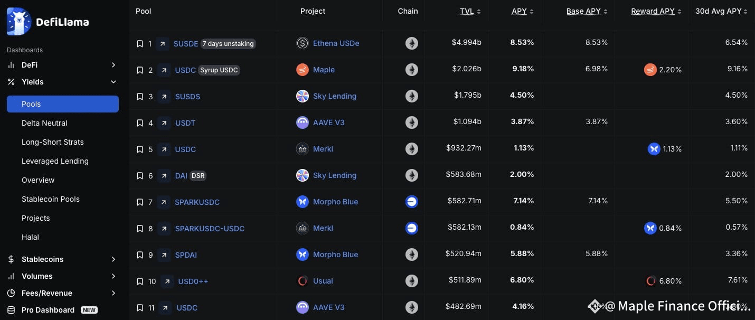Click the Base chain icon for SPARKUSDC
Image resolution: width=755 pixels, height=320 pixels.
click(x=412, y=202)
